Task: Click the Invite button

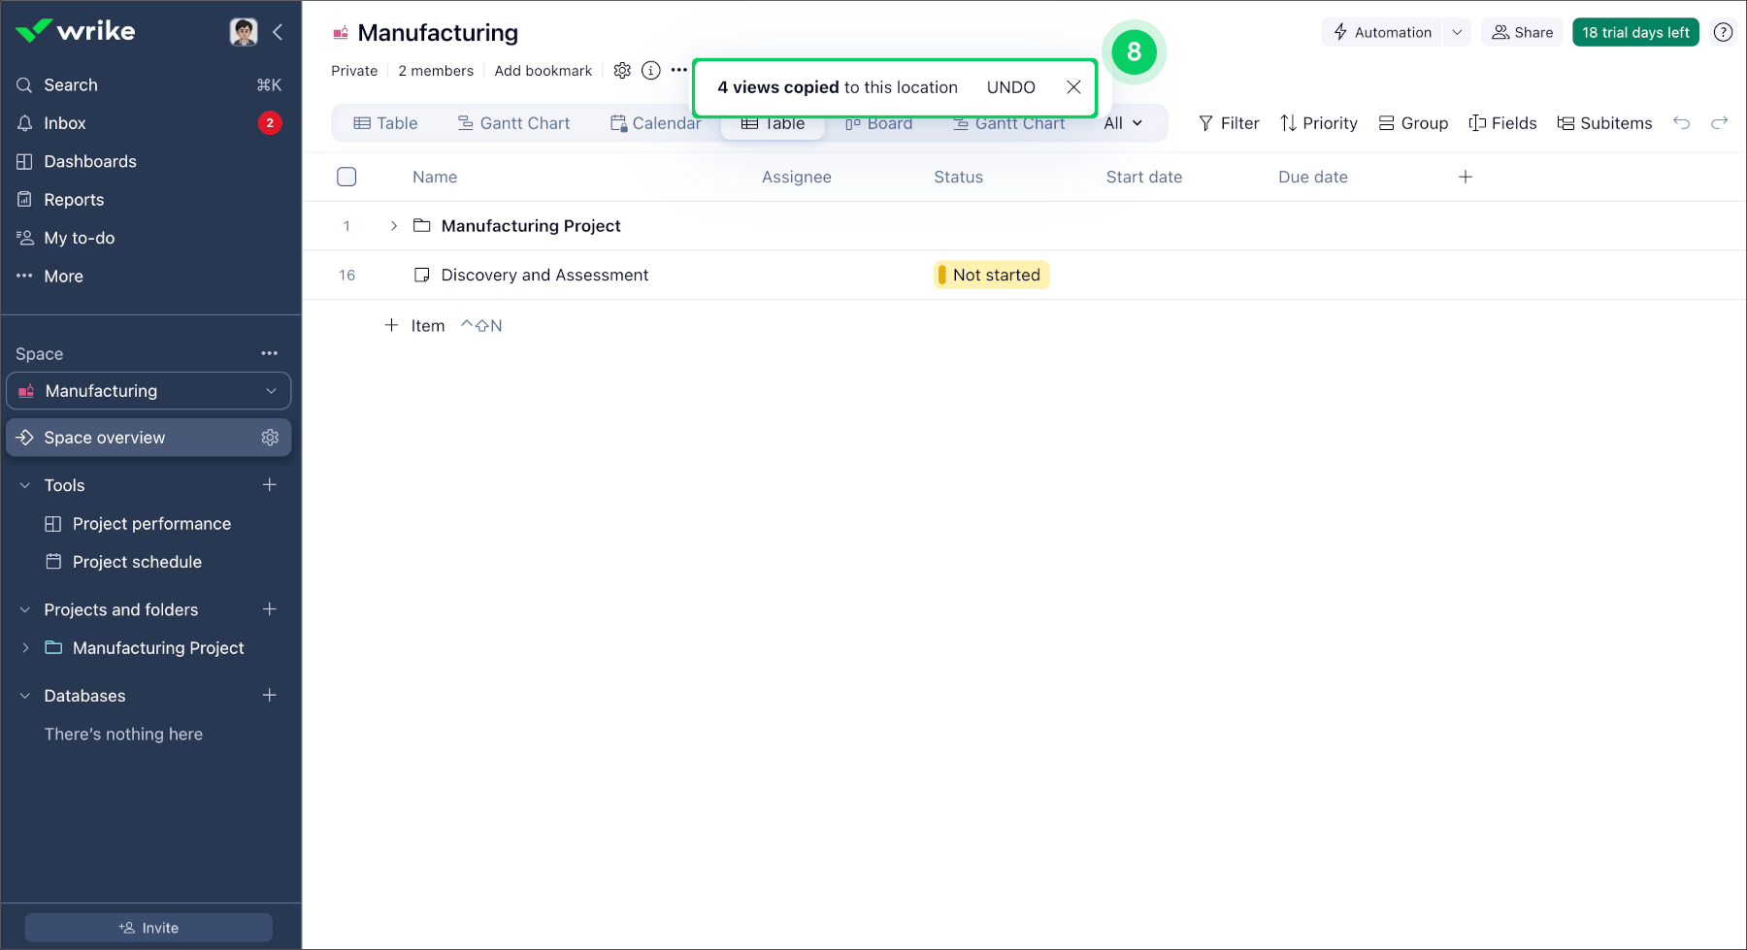Action: pos(148,928)
